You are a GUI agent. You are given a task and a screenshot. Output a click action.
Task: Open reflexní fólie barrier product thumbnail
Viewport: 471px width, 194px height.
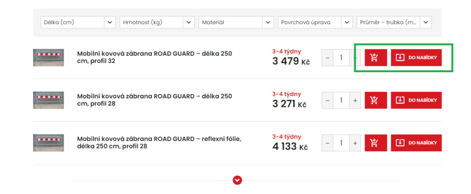point(48,143)
